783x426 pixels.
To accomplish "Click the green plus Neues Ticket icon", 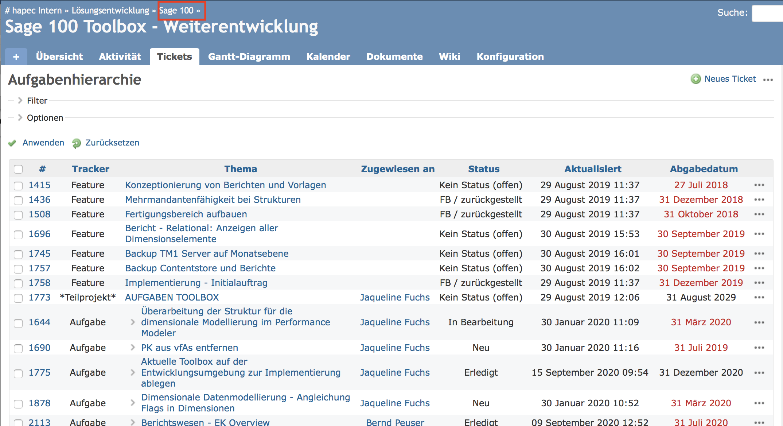I will (696, 79).
